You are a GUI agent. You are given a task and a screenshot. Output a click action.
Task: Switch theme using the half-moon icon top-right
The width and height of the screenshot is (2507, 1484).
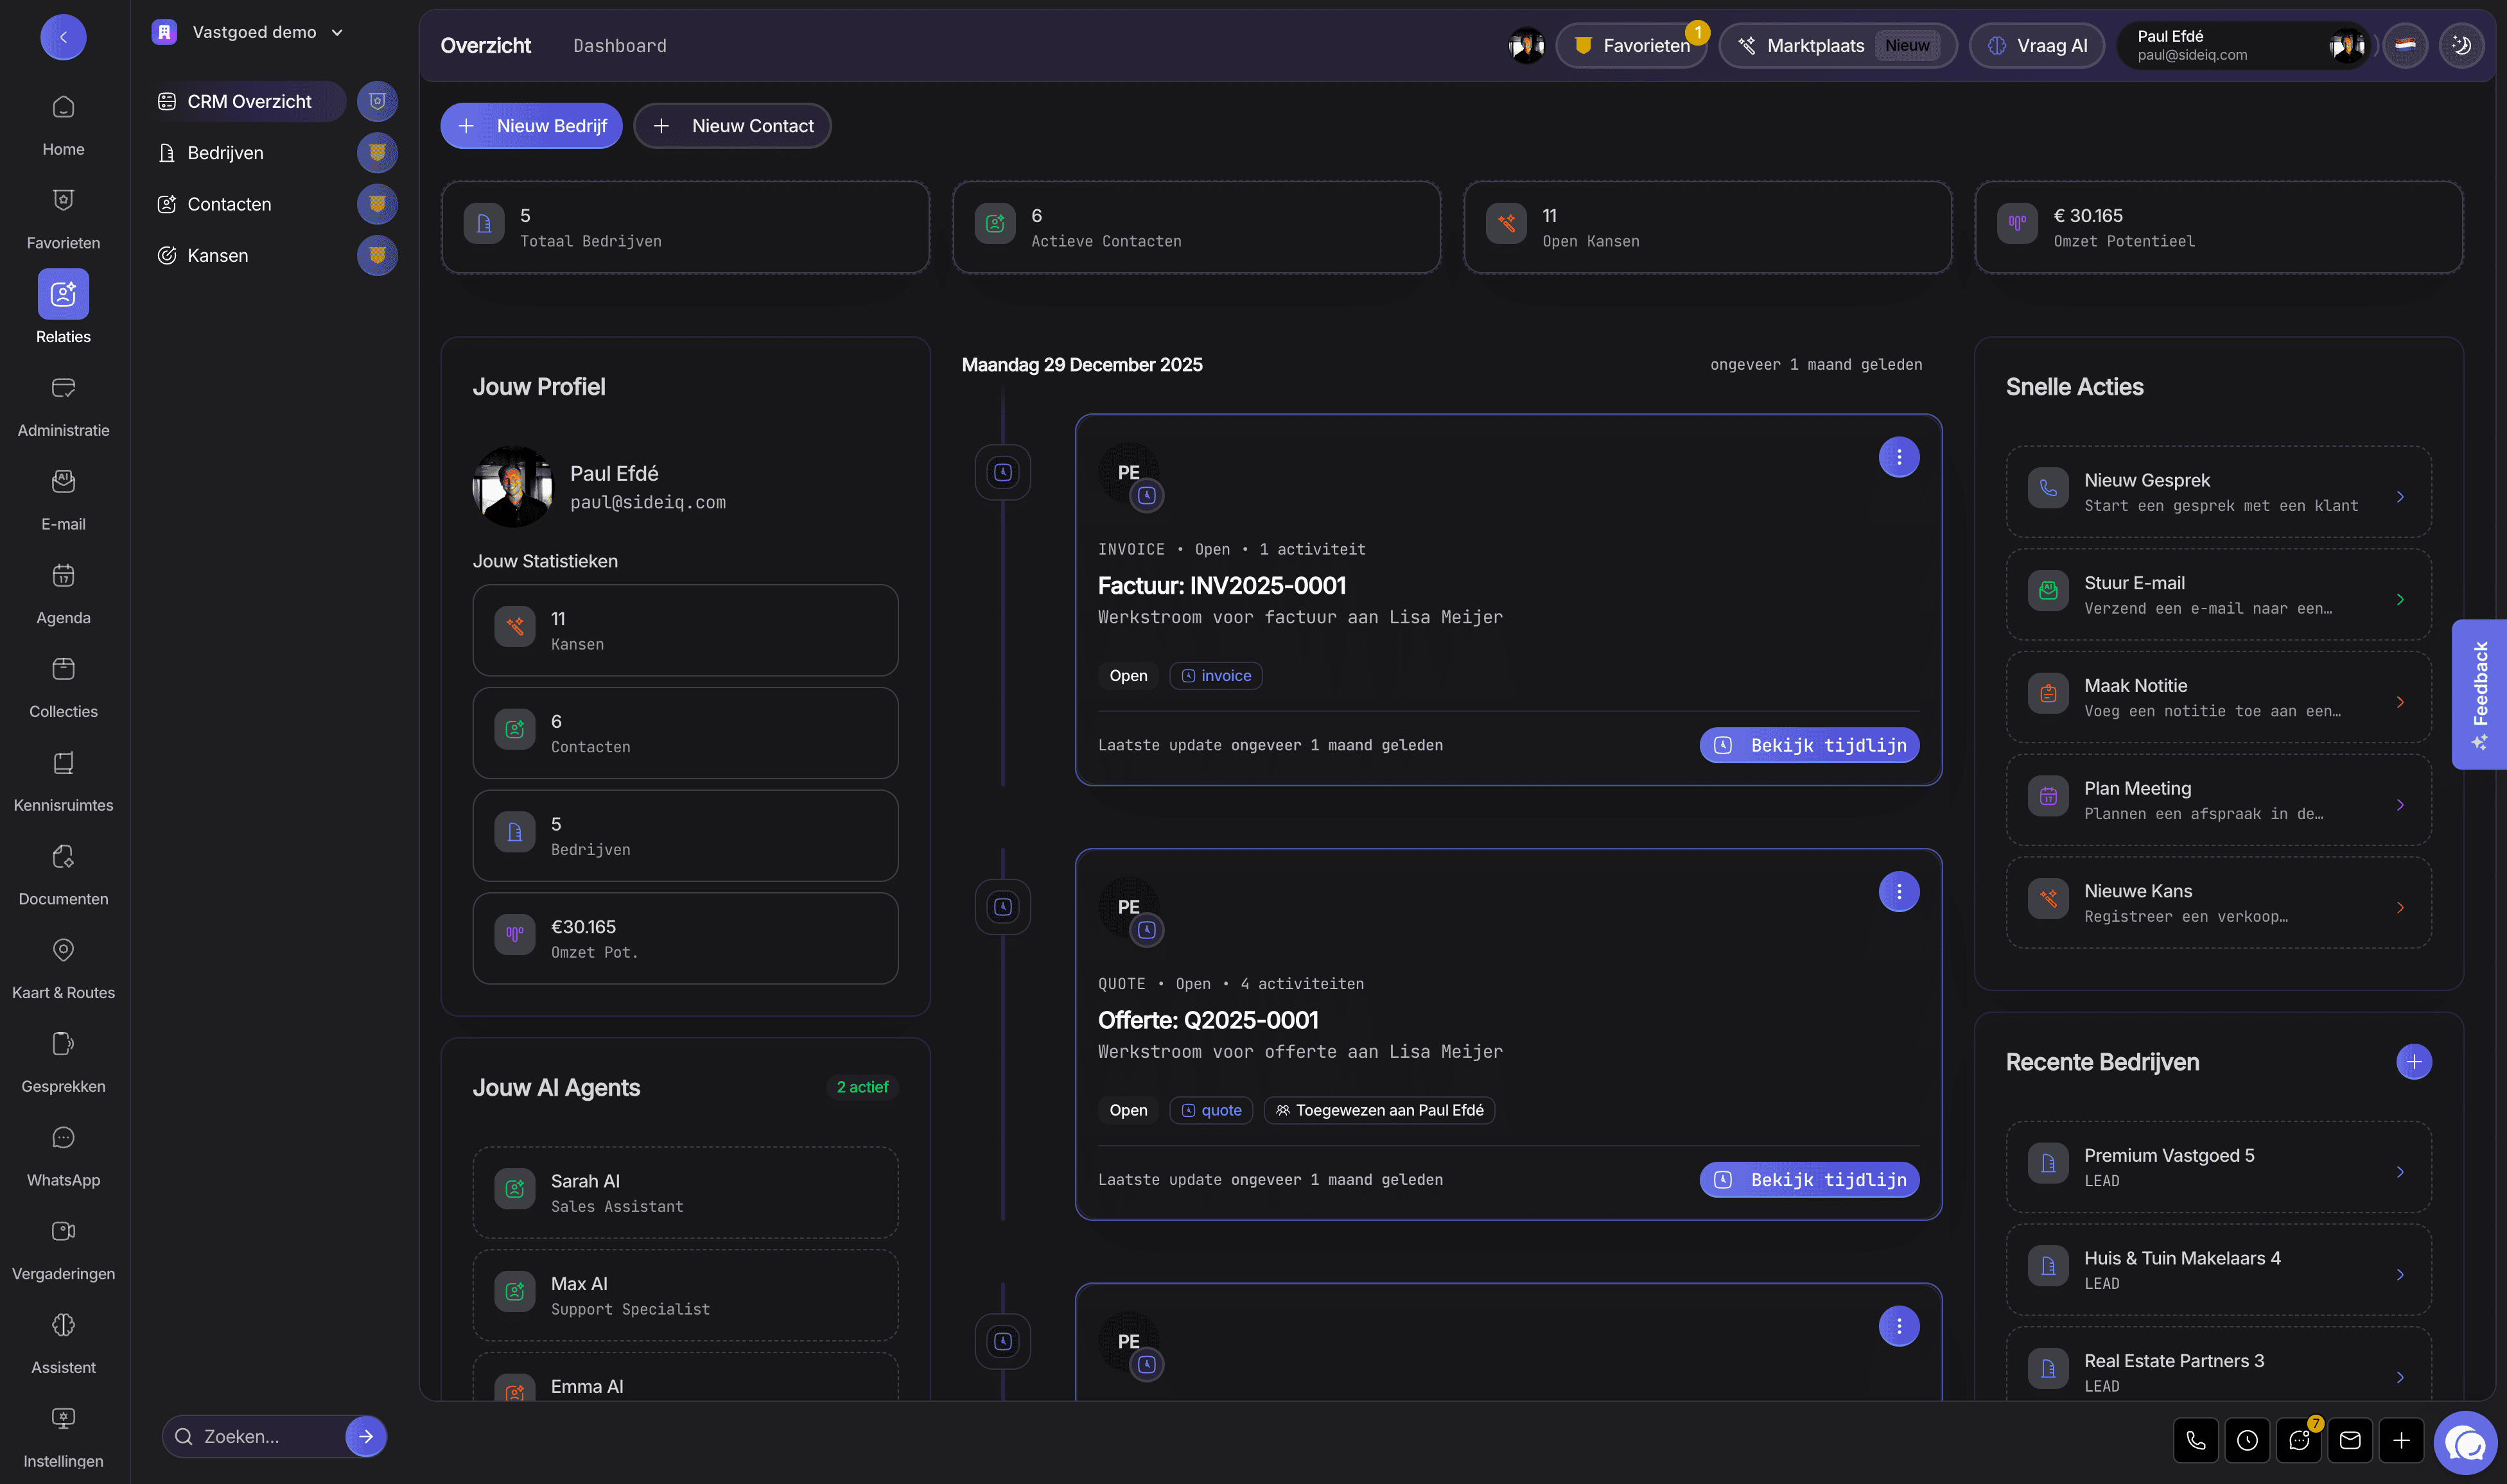coord(2461,45)
